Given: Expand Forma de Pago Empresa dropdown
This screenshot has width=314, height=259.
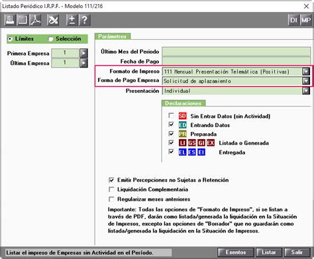Looking at the screenshot, I should [306, 81].
